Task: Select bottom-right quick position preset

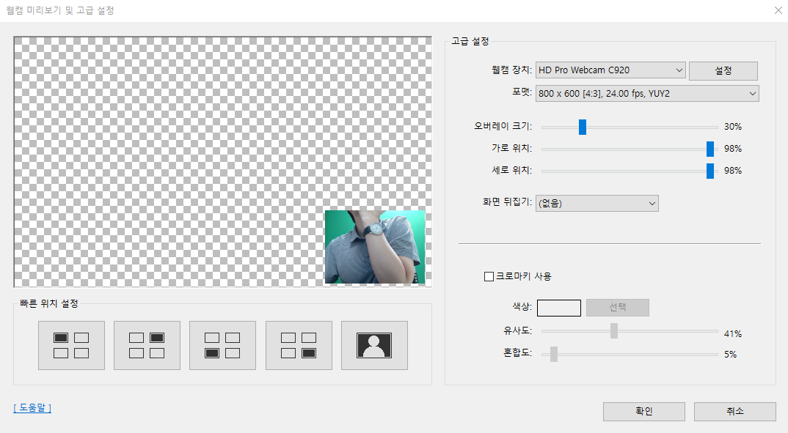Action: 299,345
